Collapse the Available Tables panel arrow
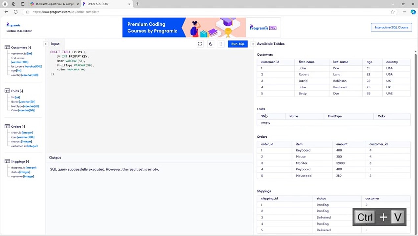This screenshot has width=418, height=236. click(x=253, y=44)
